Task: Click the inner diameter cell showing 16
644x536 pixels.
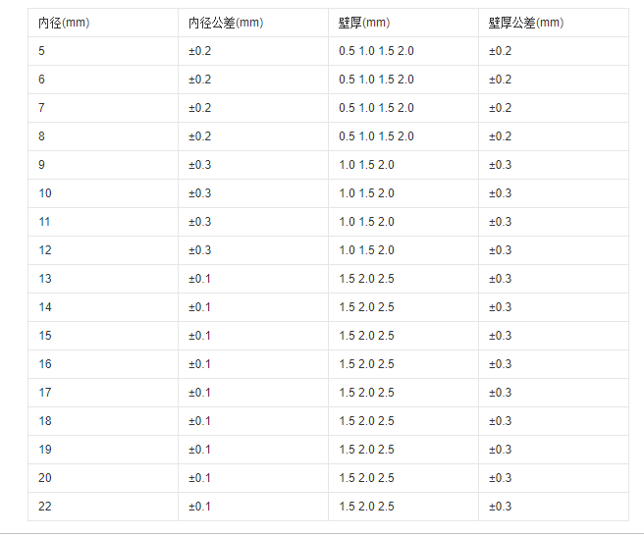Action: click(45, 364)
